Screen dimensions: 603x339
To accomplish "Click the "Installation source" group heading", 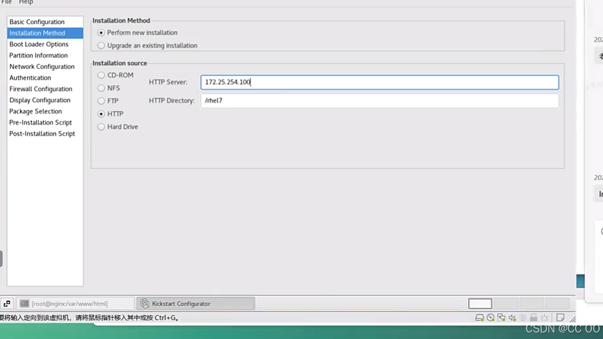I will 119,63.
